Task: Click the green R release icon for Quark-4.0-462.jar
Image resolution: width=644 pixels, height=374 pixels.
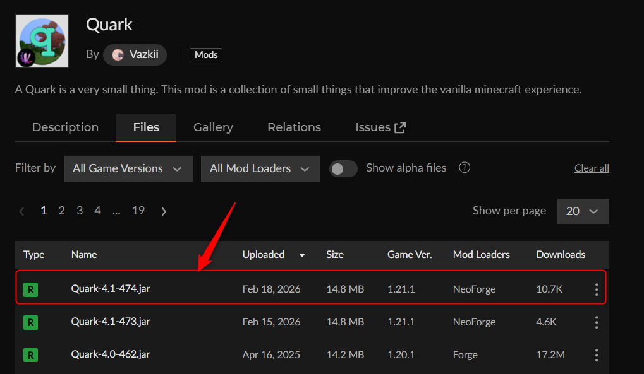Action: [30, 355]
